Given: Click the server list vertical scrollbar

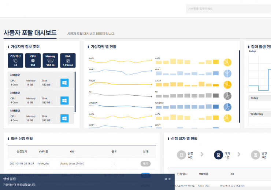Looking at the screenshot, I should pyautogui.click(x=75, y=91).
